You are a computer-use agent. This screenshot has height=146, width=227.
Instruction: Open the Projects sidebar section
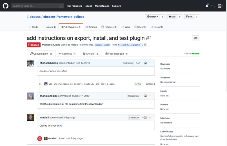point(164,105)
